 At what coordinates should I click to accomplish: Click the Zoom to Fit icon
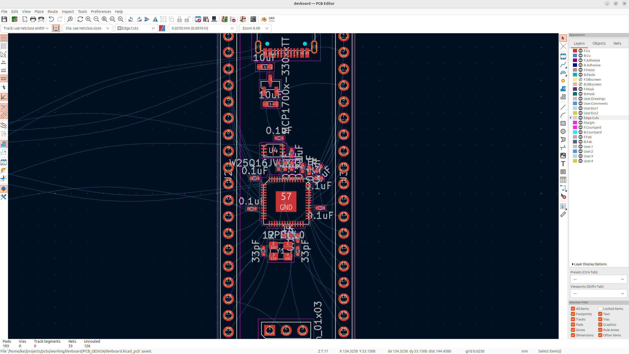point(105,19)
